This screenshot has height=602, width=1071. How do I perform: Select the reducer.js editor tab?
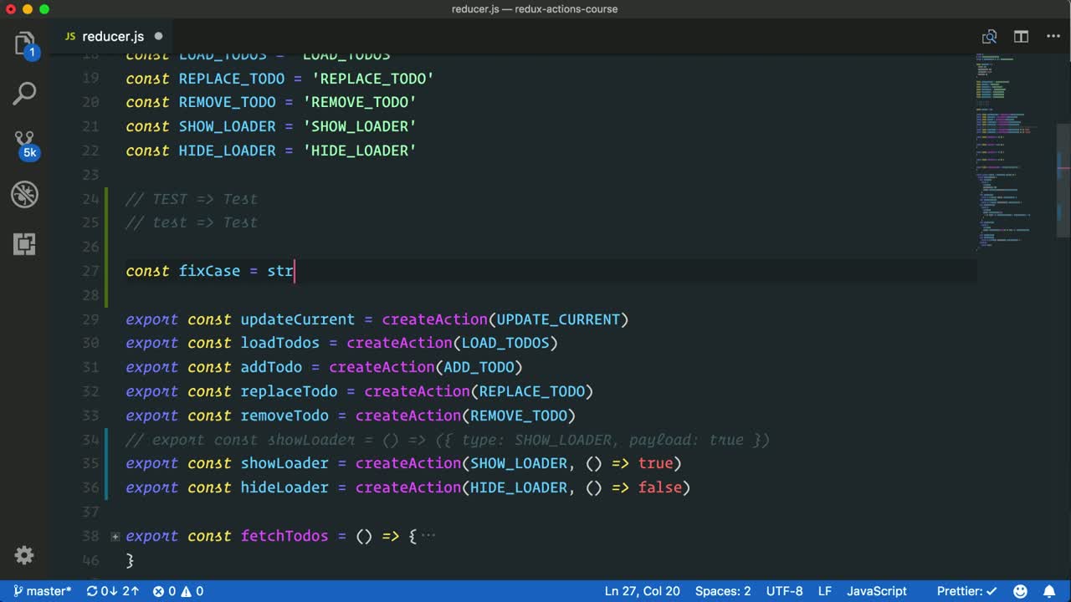click(113, 37)
